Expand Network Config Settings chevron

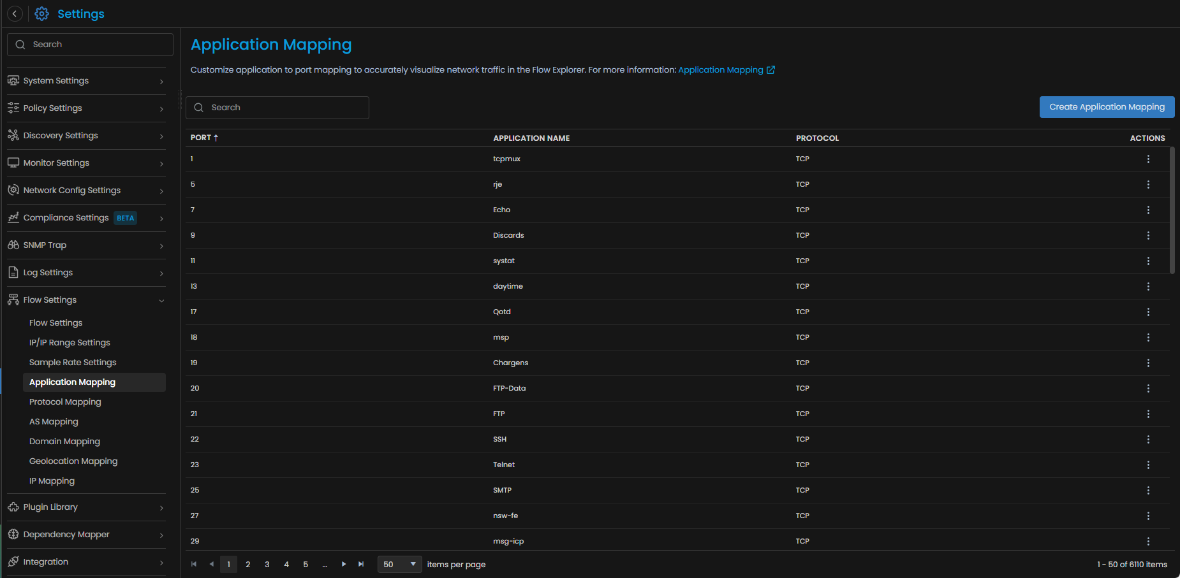(161, 191)
